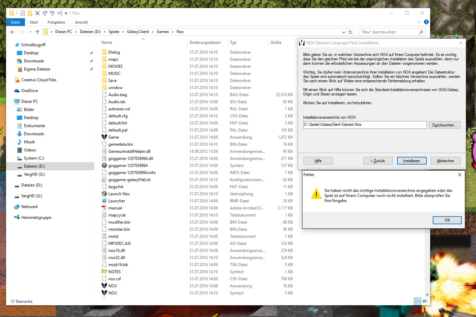The height and width of the screenshot is (317, 476).
Task: Click the Explorer help question mark icon
Action: coord(426,22)
